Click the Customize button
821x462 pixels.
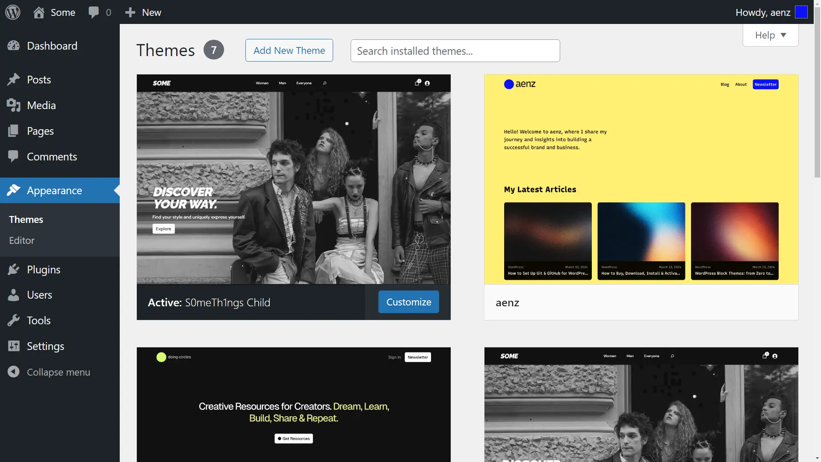[x=408, y=302]
